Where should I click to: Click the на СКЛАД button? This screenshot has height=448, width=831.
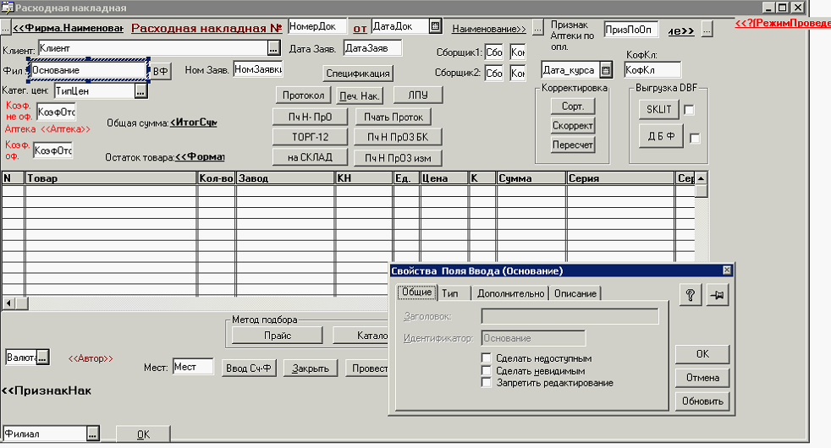(x=310, y=157)
